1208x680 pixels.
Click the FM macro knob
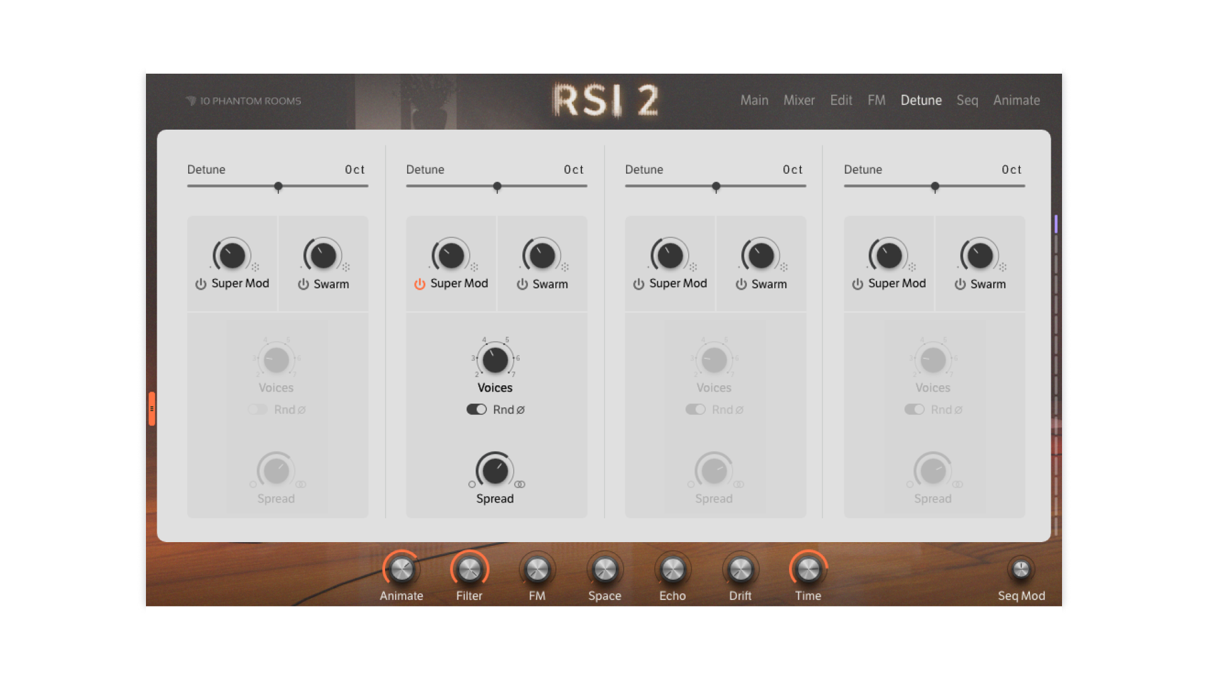537,569
